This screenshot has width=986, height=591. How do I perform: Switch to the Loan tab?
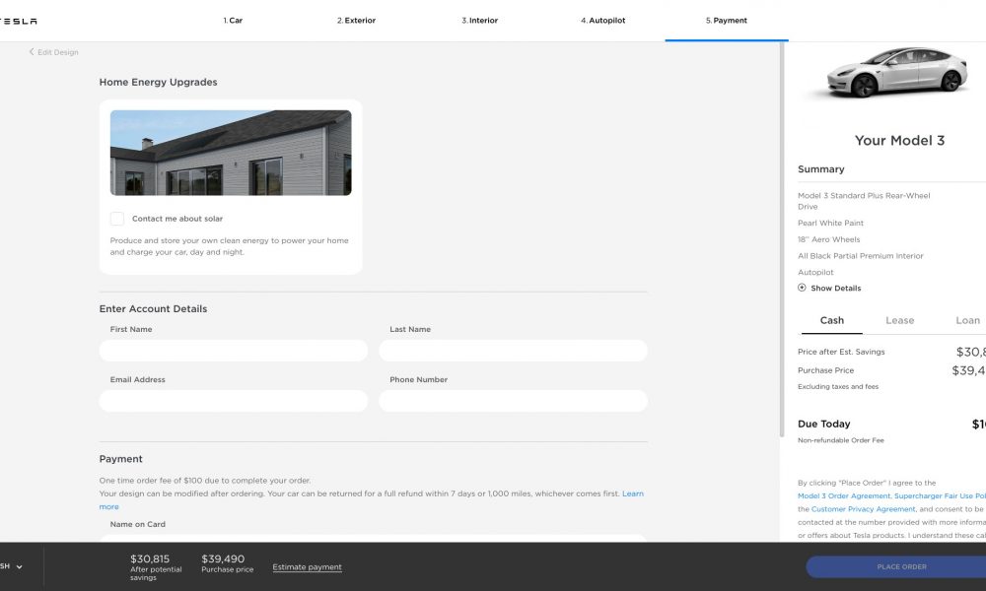[x=968, y=320]
